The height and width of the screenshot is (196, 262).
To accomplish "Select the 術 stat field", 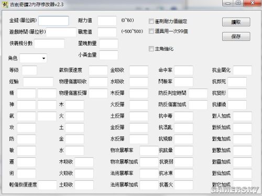I will [x=26, y=173].
